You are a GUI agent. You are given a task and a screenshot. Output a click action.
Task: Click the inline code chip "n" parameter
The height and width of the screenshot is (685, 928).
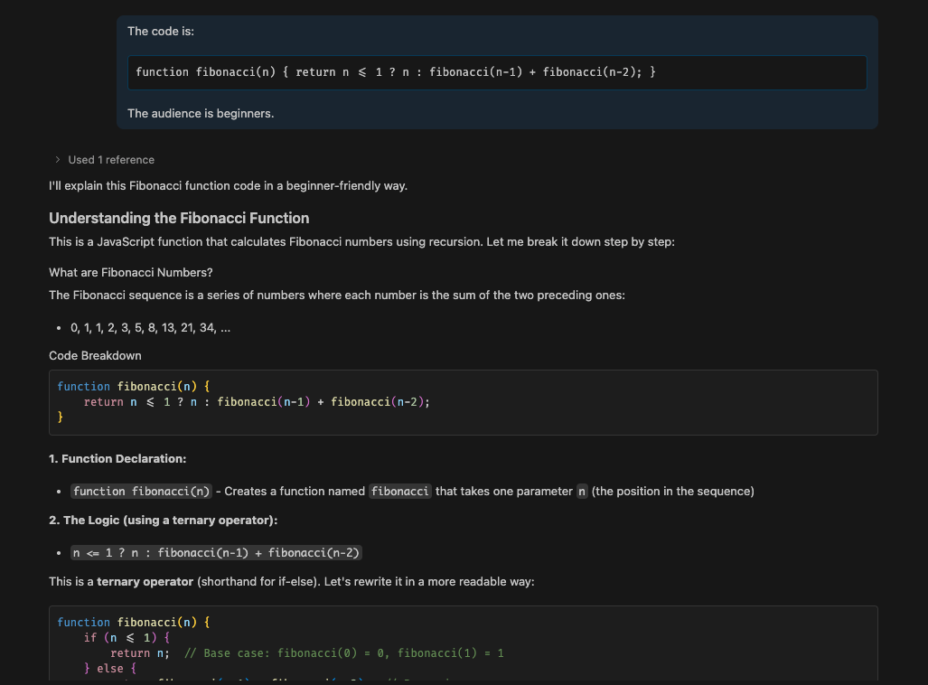(582, 492)
